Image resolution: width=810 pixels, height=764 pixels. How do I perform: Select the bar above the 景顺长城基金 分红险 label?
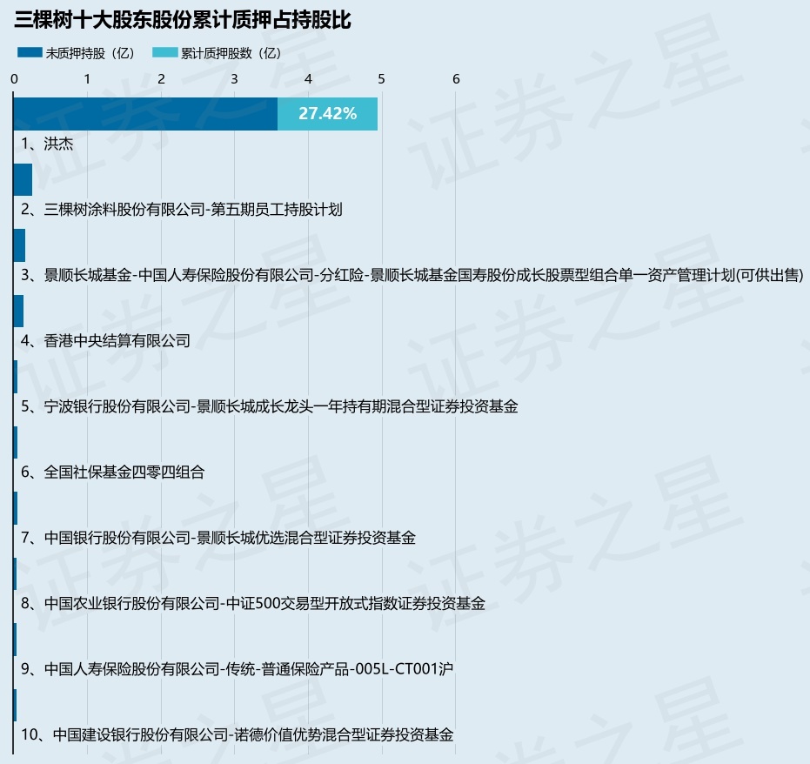tap(19, 245)
